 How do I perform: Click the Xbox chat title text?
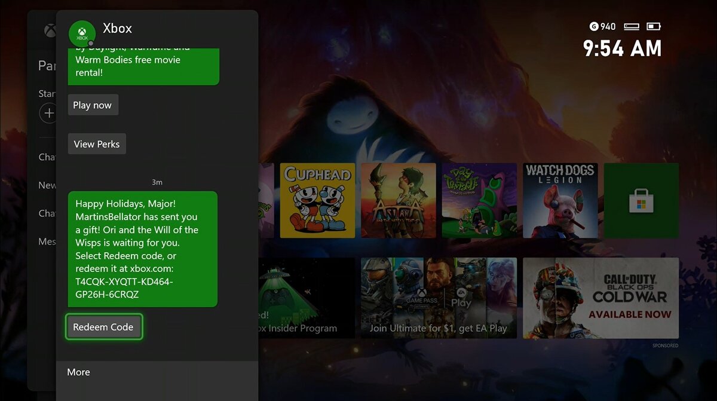(118, 28)
